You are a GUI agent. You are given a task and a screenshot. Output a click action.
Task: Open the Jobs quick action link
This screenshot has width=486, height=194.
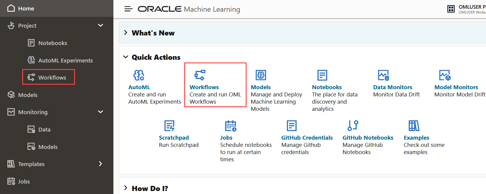click(x=226, y=138)
